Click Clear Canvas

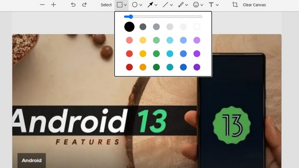[254, 5]
